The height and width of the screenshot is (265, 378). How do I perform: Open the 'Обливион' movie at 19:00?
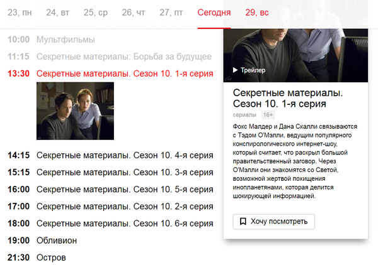tap(57, 240)
